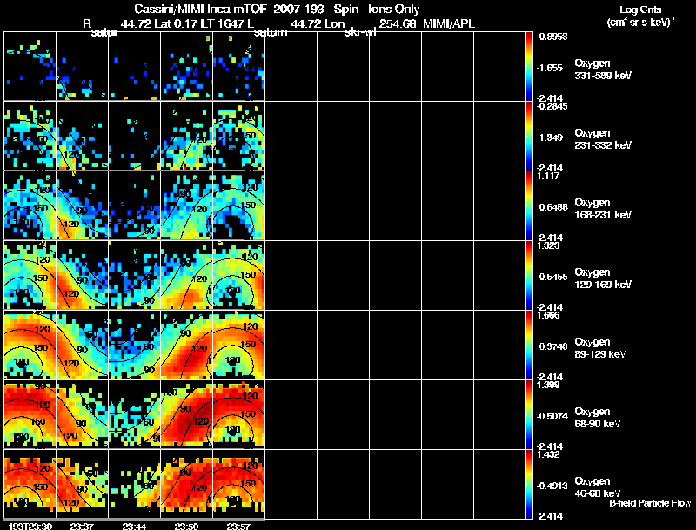This screenshot has width=696, height=530.
Task: Click the '23:44' time axis label
Action: click(135, 526)
